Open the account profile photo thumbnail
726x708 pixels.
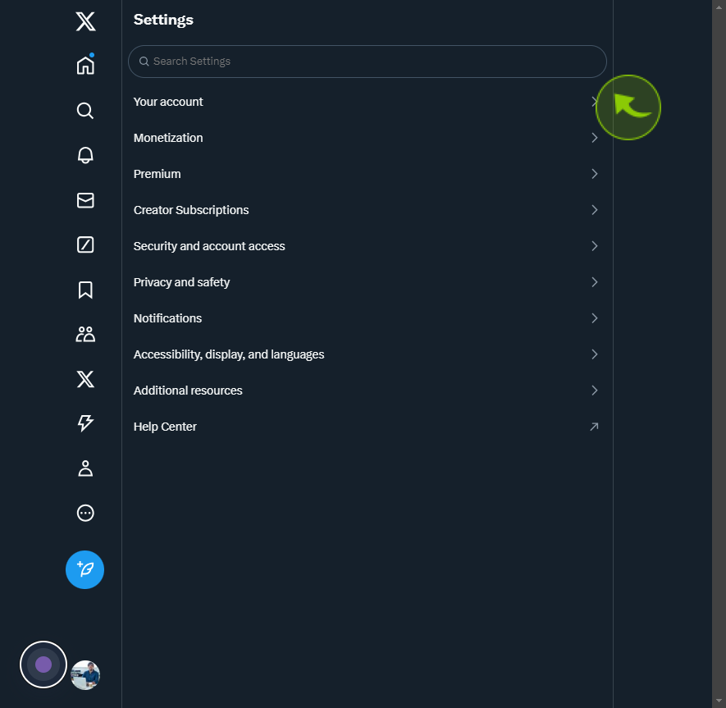(85, 674)
